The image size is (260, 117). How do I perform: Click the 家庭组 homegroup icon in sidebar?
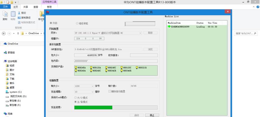(x=5, y=53)
